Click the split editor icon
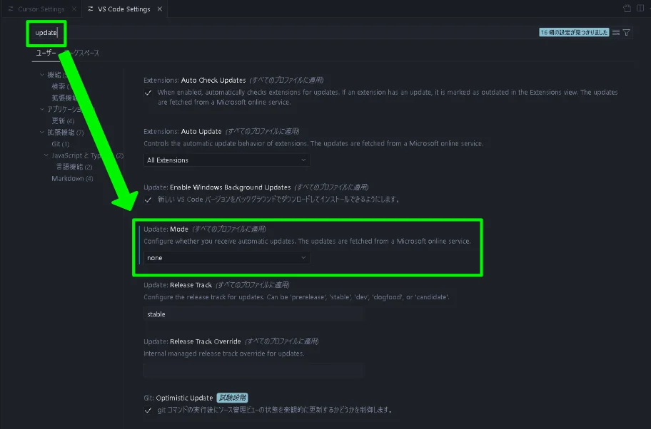 640,9
